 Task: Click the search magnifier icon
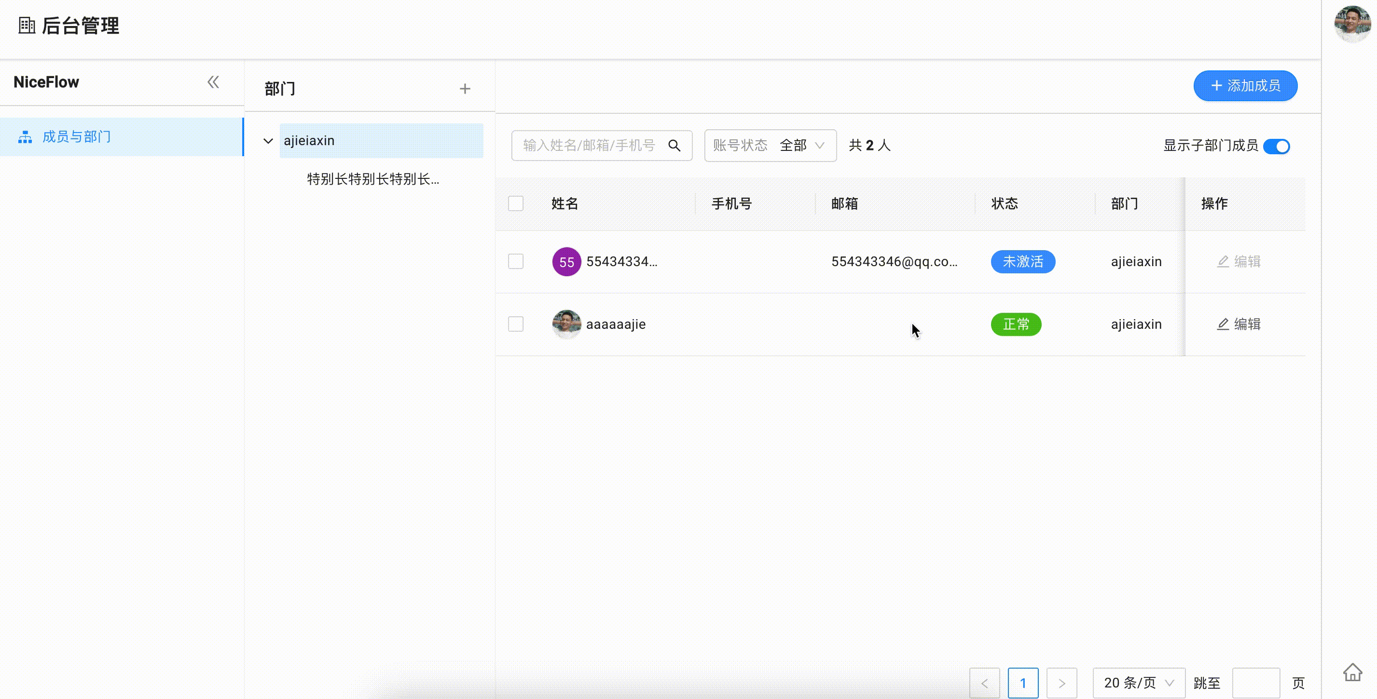674,145
